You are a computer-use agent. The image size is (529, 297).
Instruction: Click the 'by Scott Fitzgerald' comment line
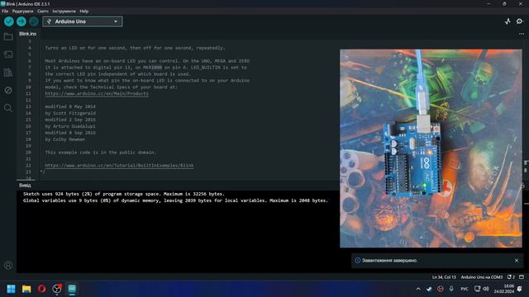tap(70, 113)
